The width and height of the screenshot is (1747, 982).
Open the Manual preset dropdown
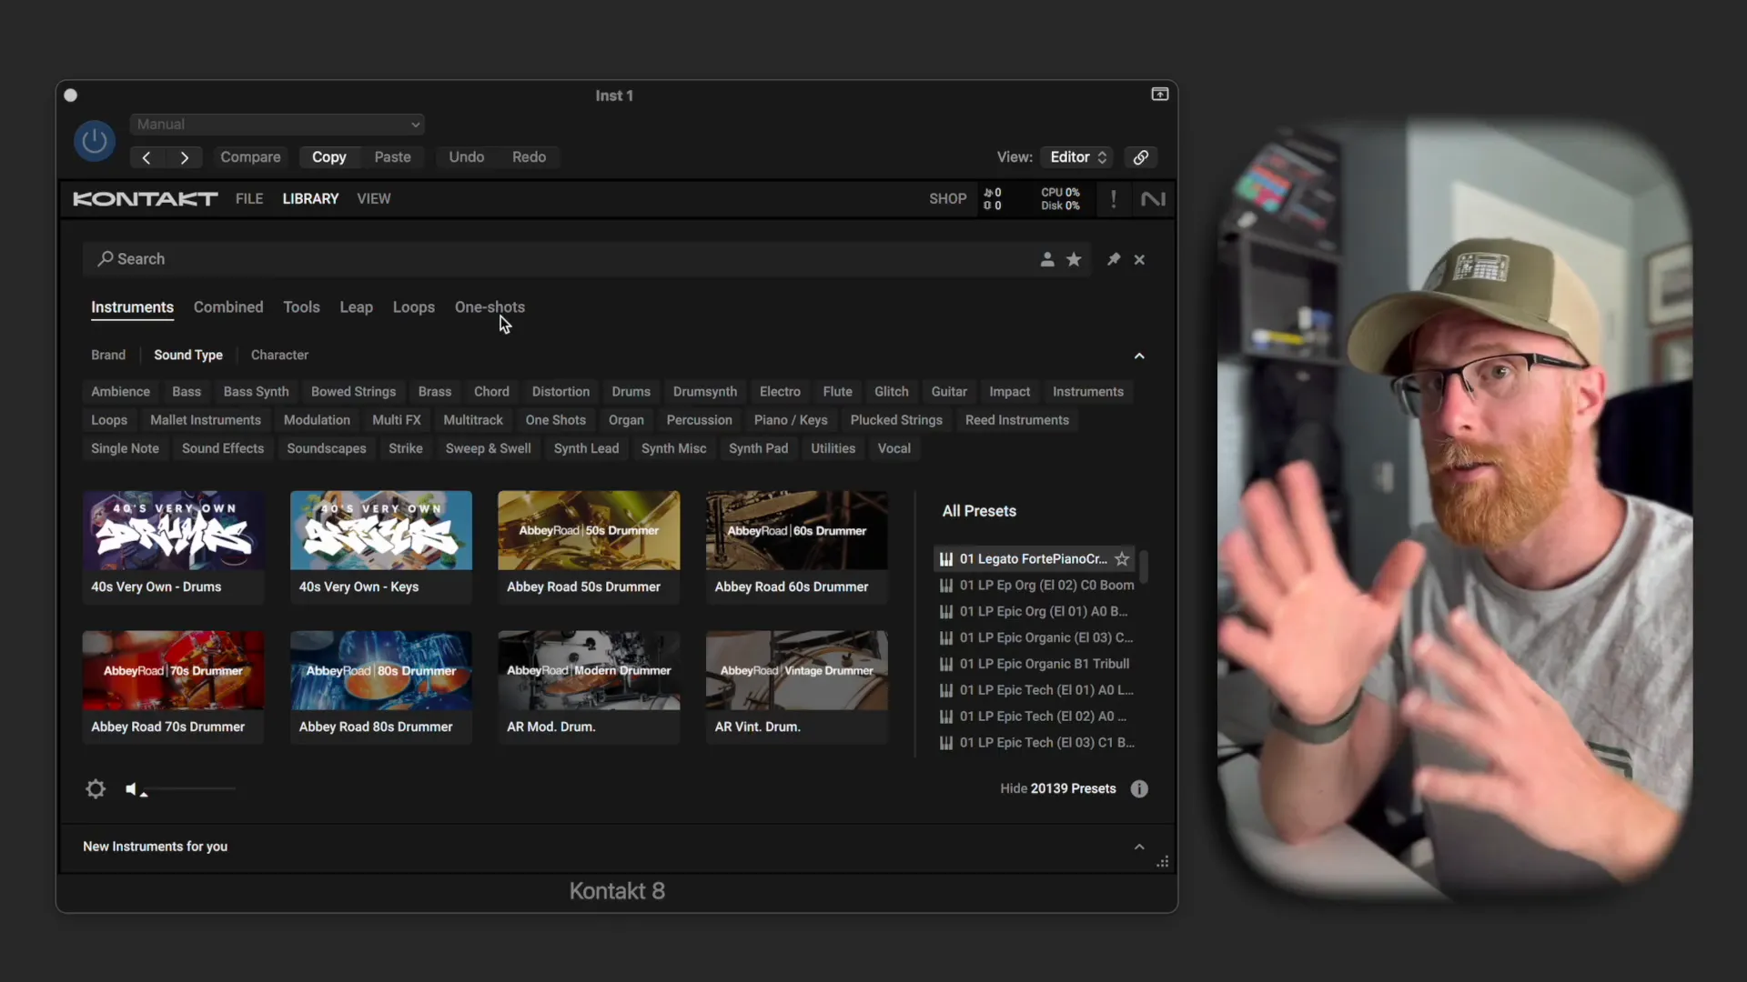click(277, 125)
